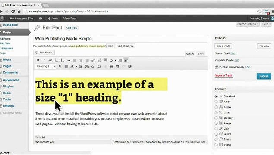Click the Save Draft button
This screenshot has height=155, width=274.
223,46
